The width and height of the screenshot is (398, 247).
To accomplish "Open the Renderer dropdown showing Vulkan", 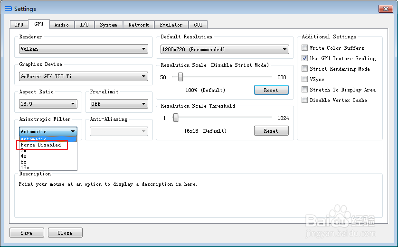I will click(x=84, y=49).
